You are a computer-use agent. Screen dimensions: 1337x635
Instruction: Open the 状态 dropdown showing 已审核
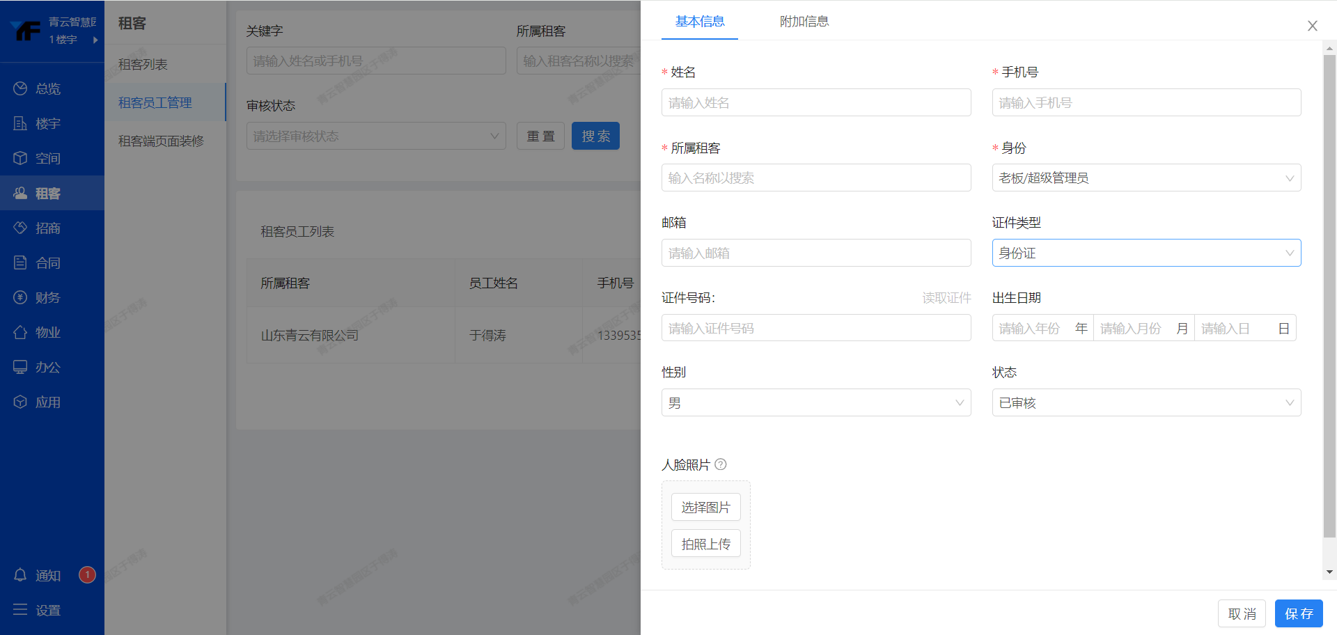pos(1146,403)
